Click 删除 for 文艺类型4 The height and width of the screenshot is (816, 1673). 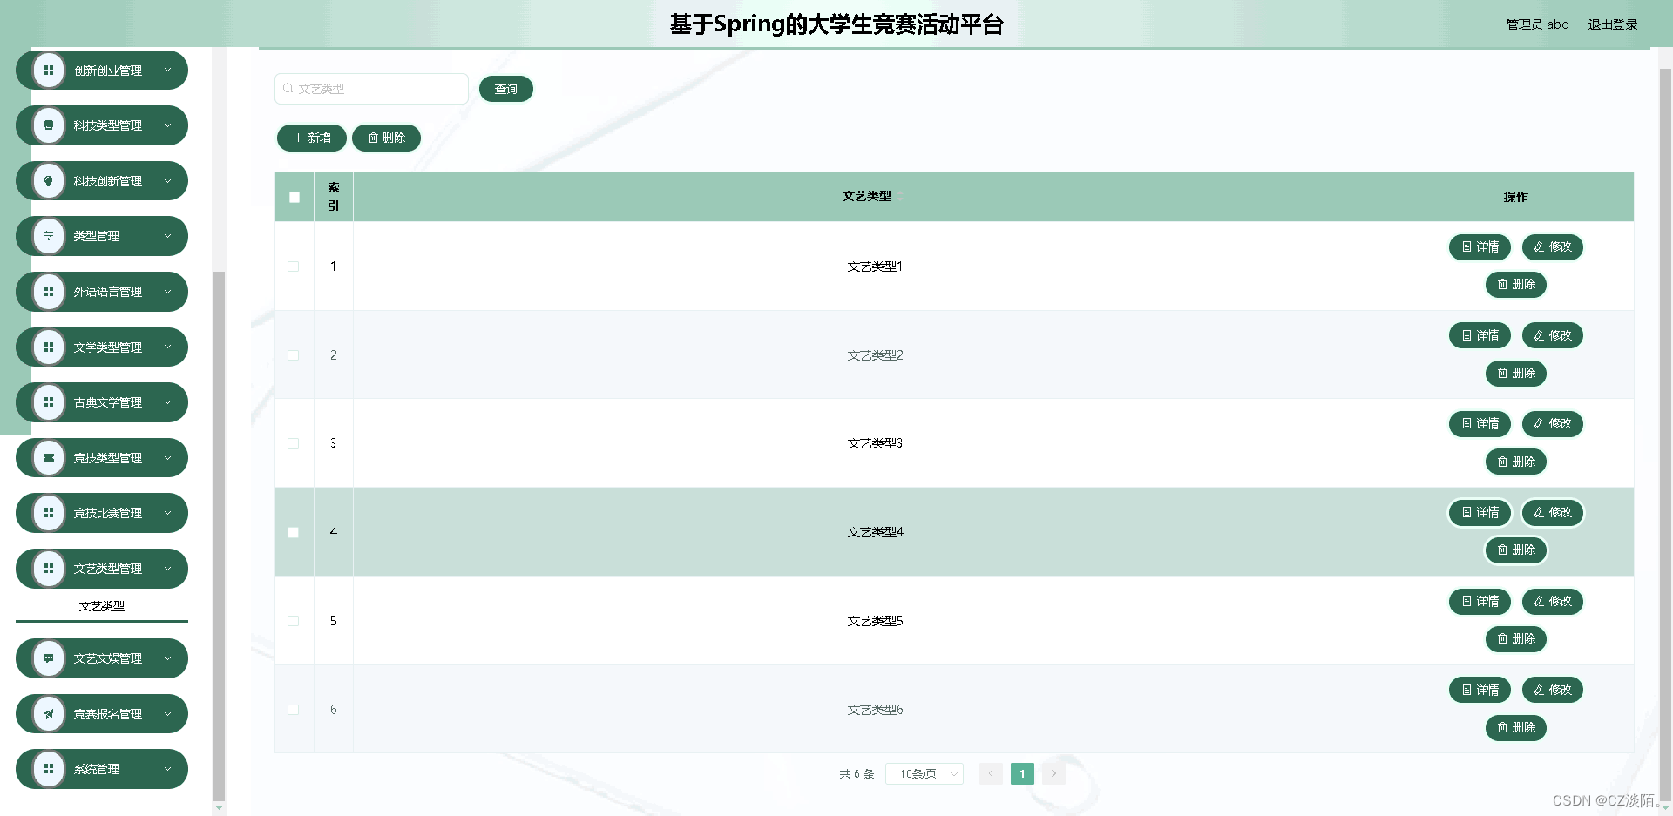(x=1516, y=550)
